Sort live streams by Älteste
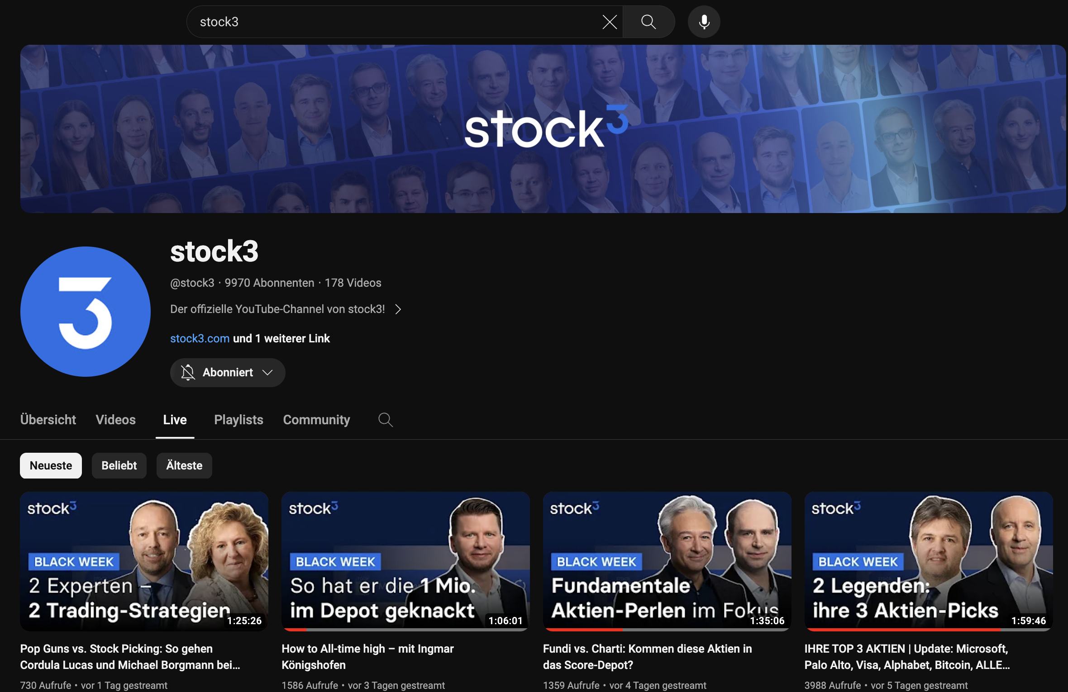The width and height of the screenshot is (1068, 692). tap(184, 465)
